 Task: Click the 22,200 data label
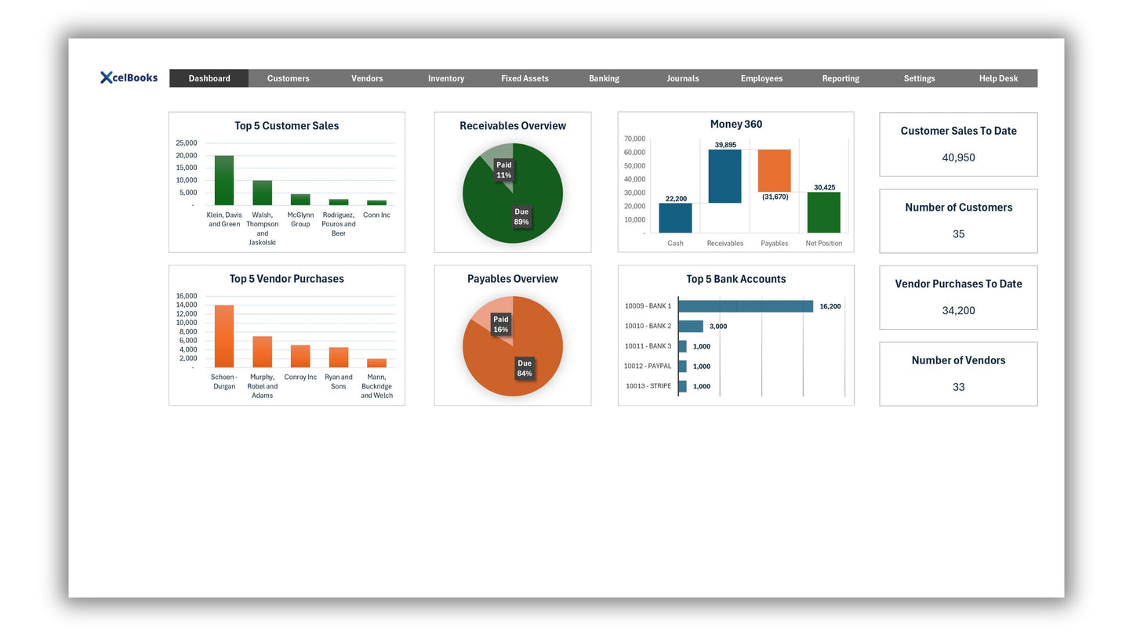676,198
